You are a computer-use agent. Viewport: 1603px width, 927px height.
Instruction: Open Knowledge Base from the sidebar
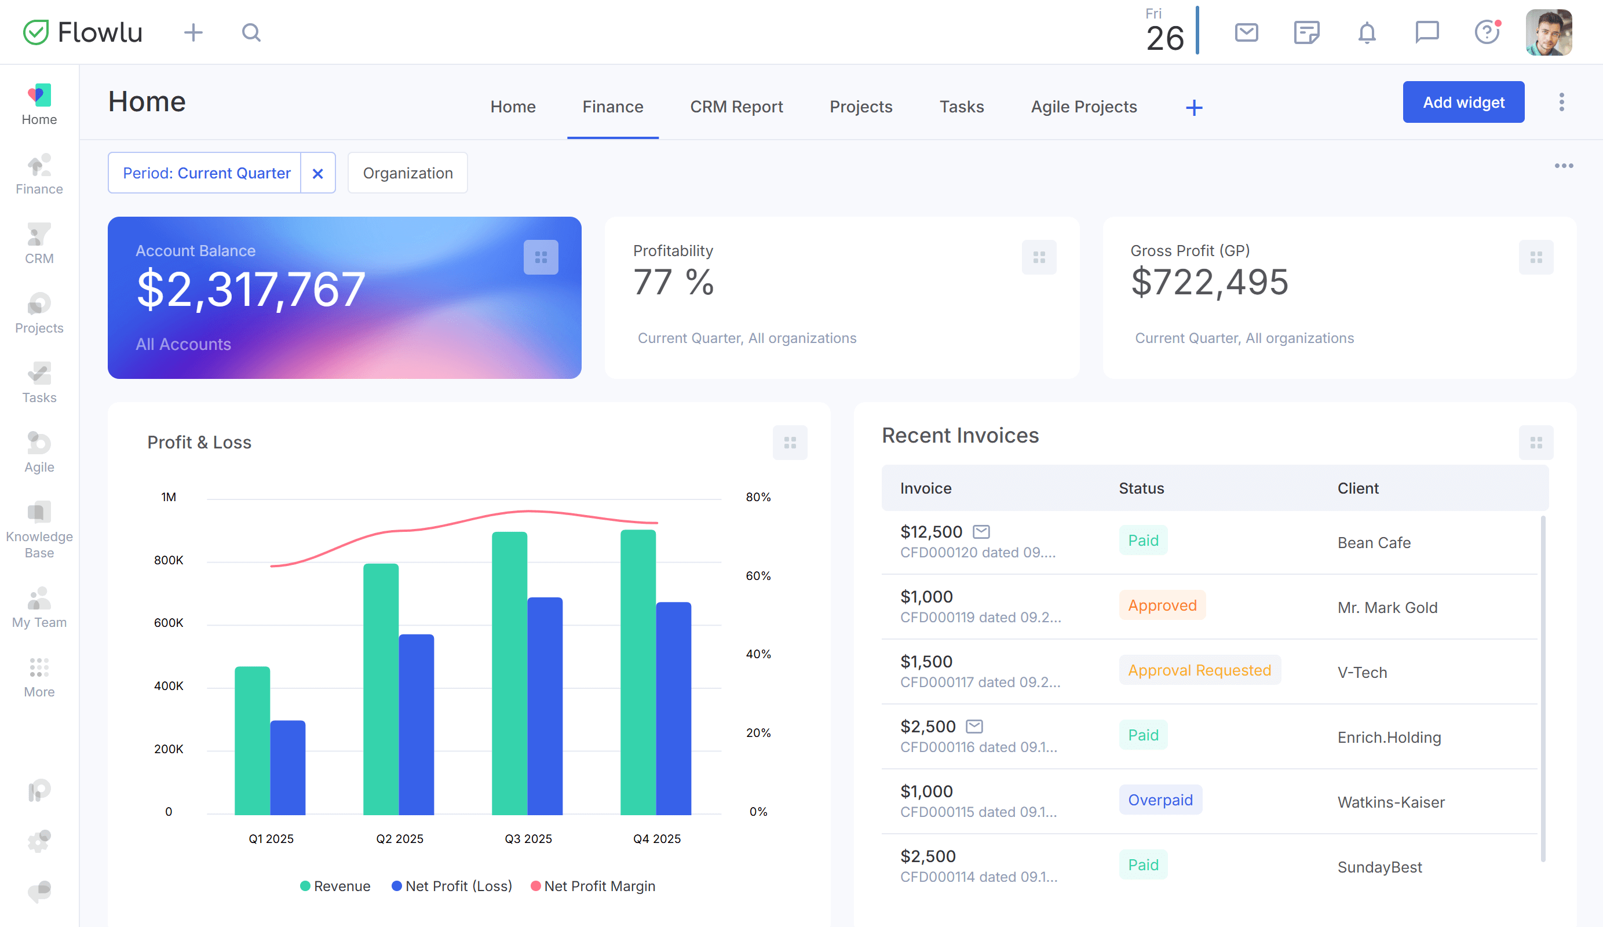(x=39, y=527)
